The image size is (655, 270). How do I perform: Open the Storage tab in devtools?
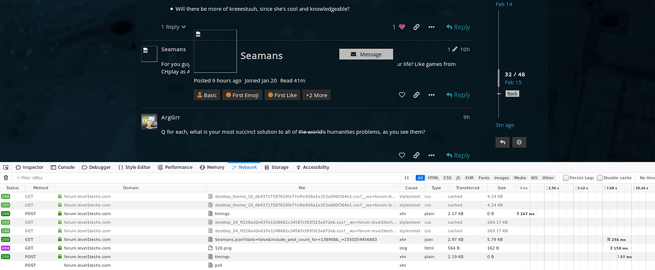point(276,167)
